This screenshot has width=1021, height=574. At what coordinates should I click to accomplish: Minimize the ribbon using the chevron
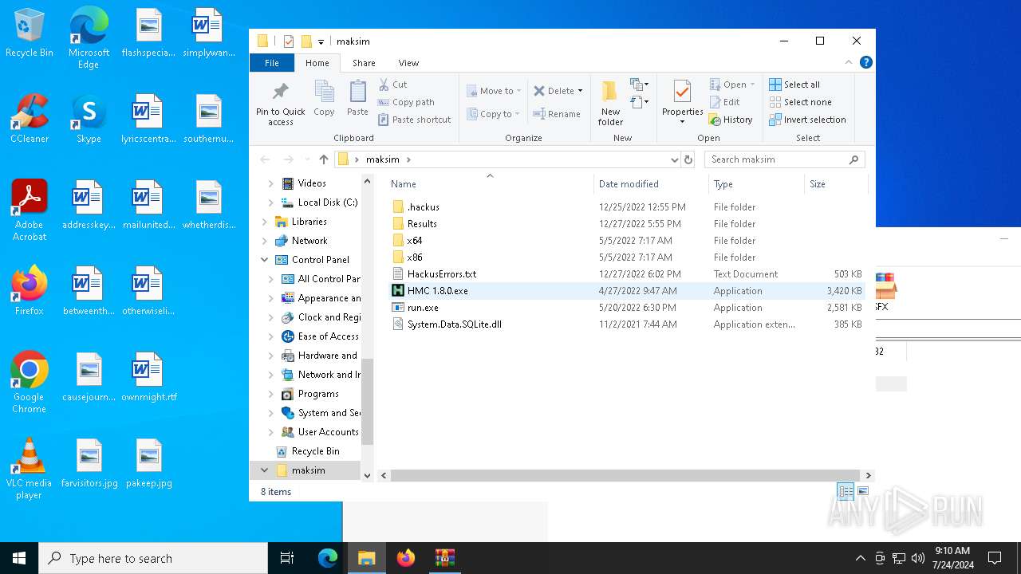click(x=849, y=62)
